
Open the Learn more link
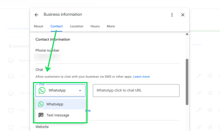tap(142, 77)
